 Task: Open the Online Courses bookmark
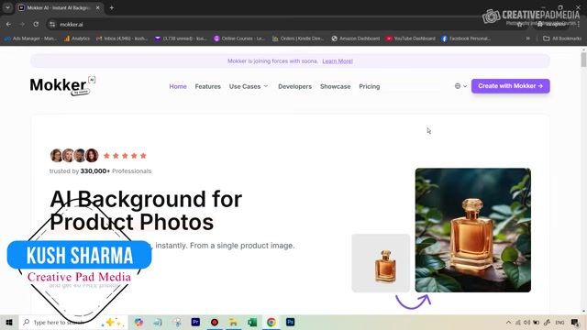239,38
